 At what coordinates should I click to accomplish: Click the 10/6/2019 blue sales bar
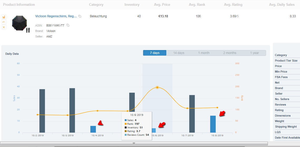click(x=154, y=130)
